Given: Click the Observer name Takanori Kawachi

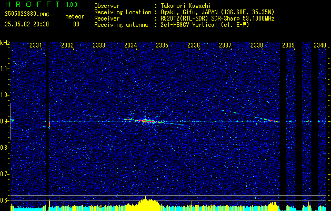Looking at the screenshot, I should click(x=186, y=6).
